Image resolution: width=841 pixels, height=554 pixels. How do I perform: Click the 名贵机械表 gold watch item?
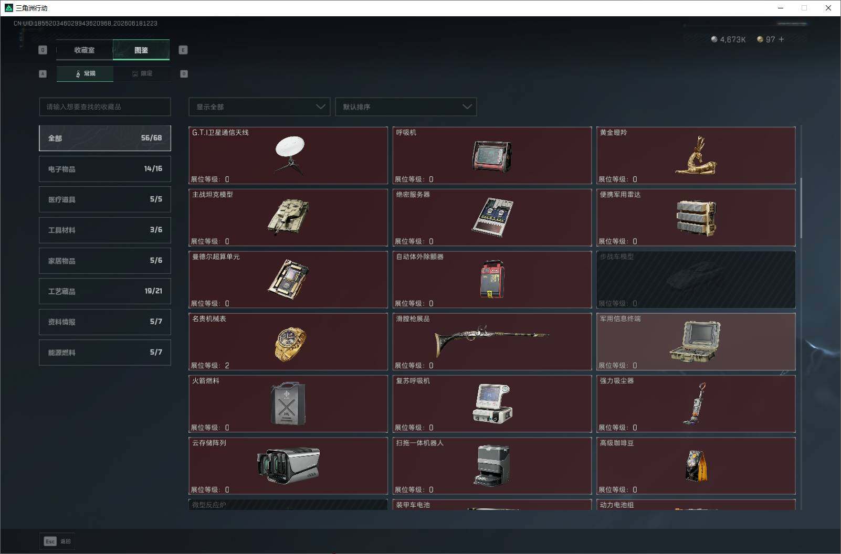[288, 342]
